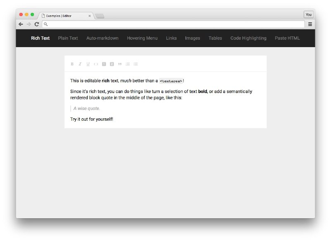Open the Plain Text example
Viewport: 331px width, 241px height.
coord(68,38)
